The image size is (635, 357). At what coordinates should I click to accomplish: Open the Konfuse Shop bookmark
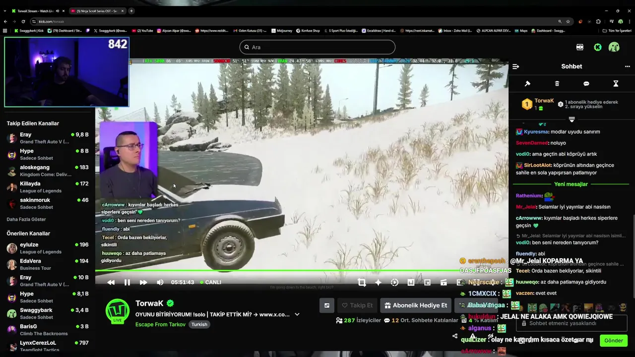click(308, 31)
